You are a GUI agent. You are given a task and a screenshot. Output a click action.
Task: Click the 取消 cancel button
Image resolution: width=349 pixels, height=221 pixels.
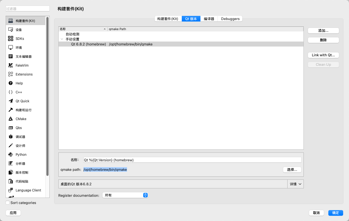click(x=316, y=213)
